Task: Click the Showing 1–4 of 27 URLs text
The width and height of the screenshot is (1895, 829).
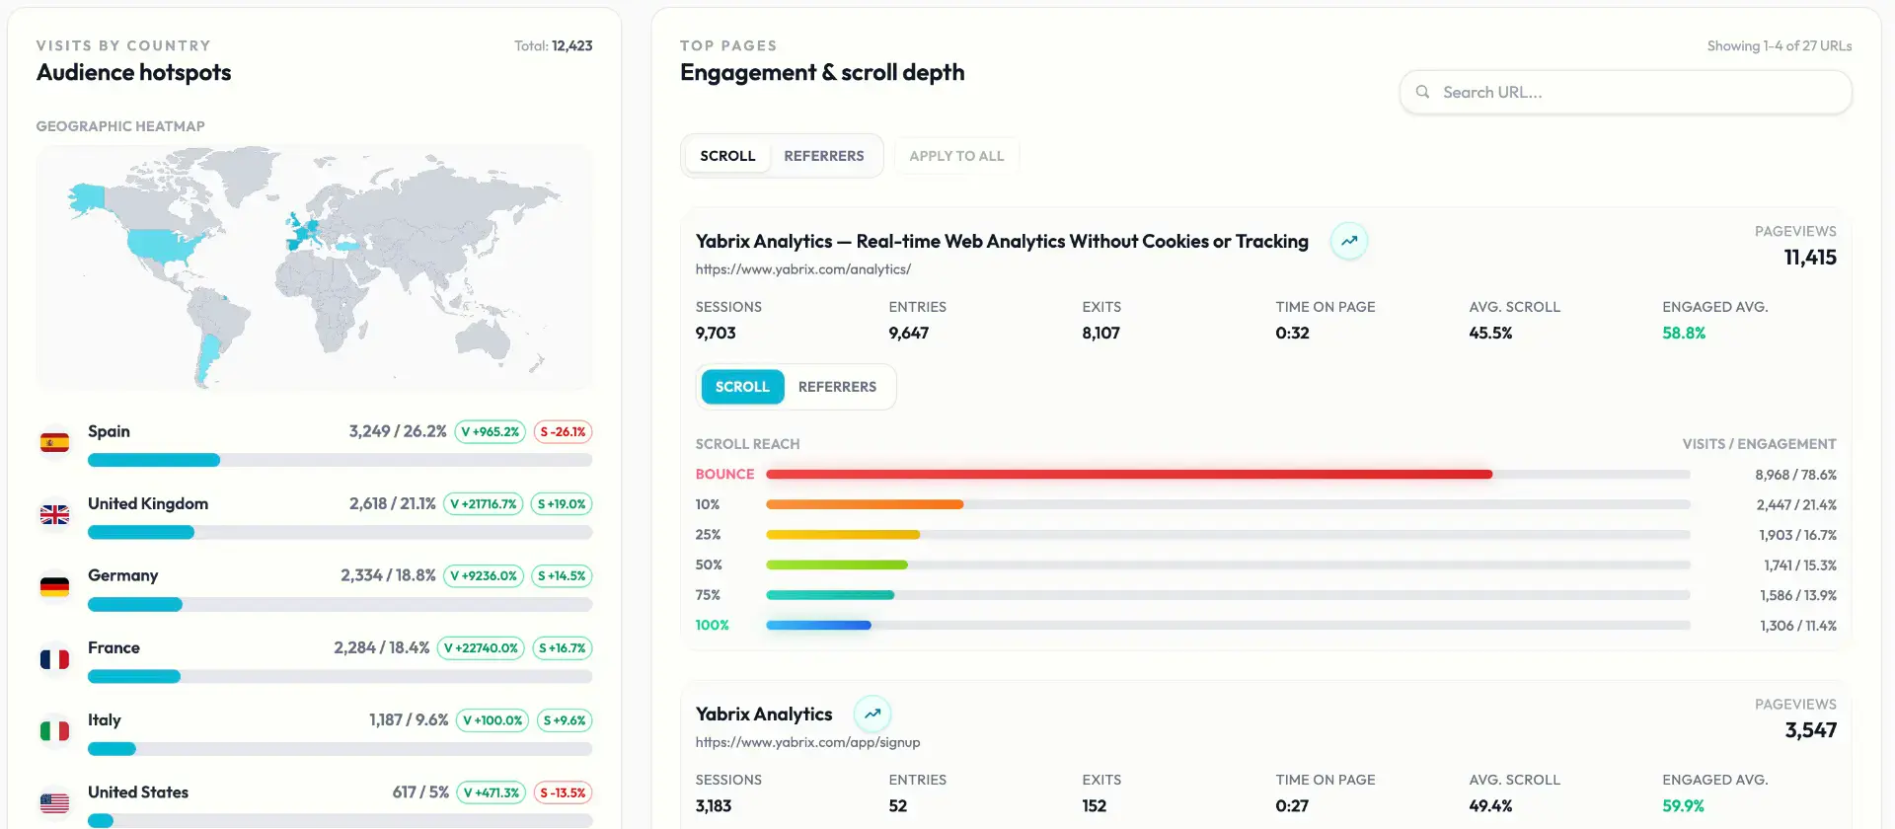Action: [1779, 45]
